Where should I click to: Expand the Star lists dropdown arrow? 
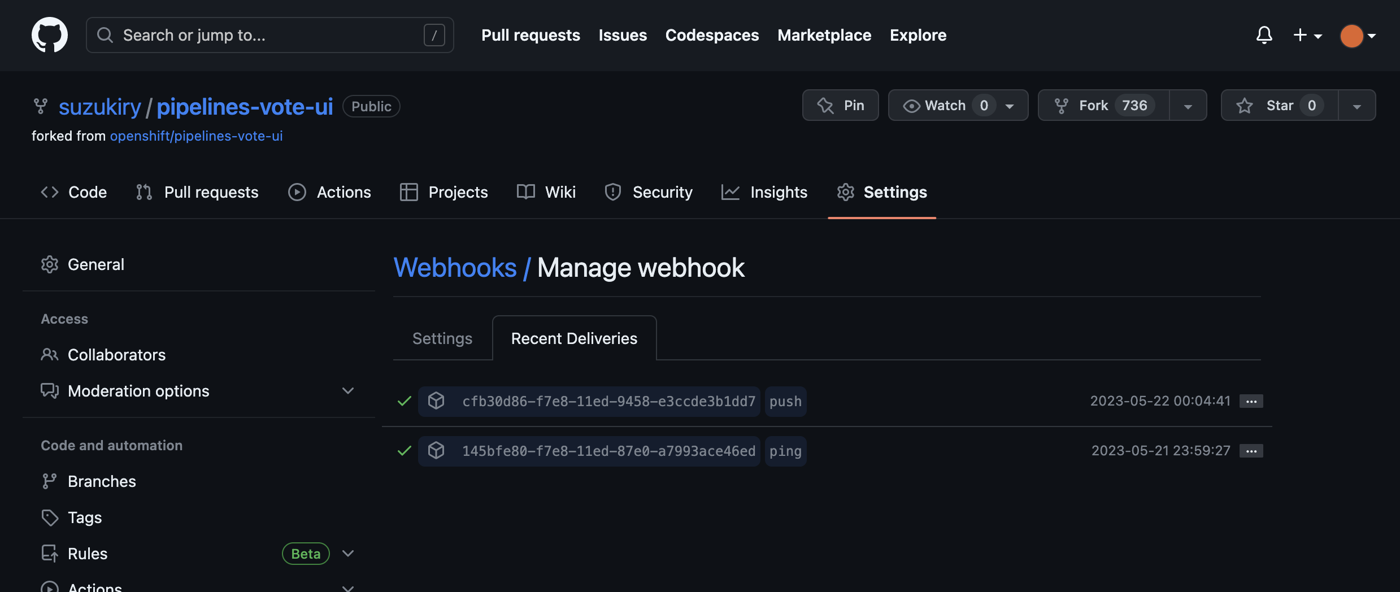[1357, 105]
